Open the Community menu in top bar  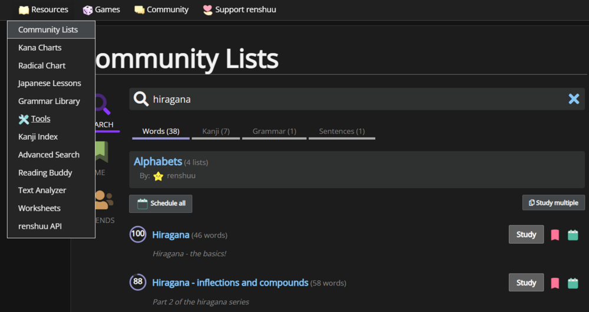click(x=161, y=9)
